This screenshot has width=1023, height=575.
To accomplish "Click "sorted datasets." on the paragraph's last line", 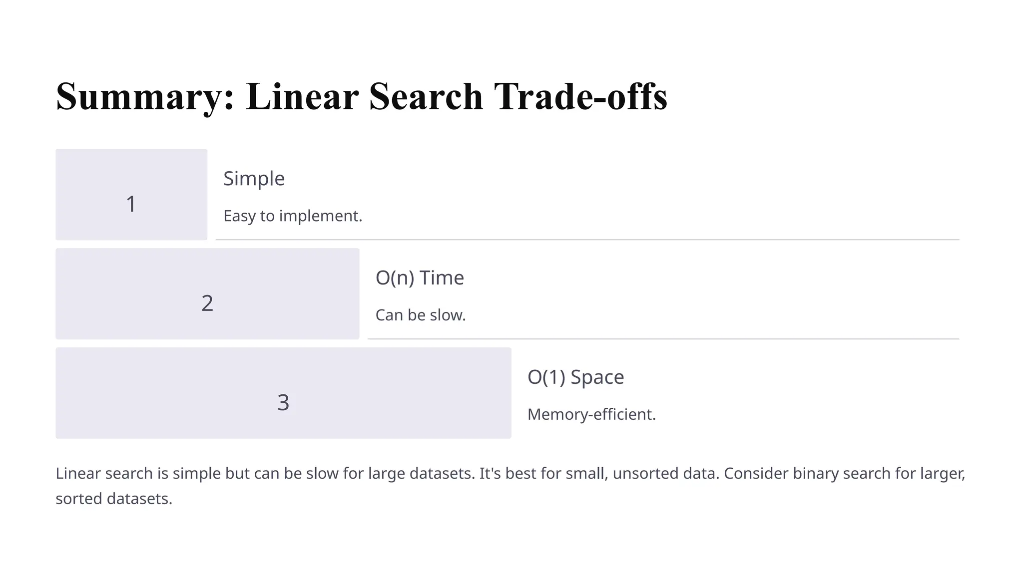I will point(114,499).
